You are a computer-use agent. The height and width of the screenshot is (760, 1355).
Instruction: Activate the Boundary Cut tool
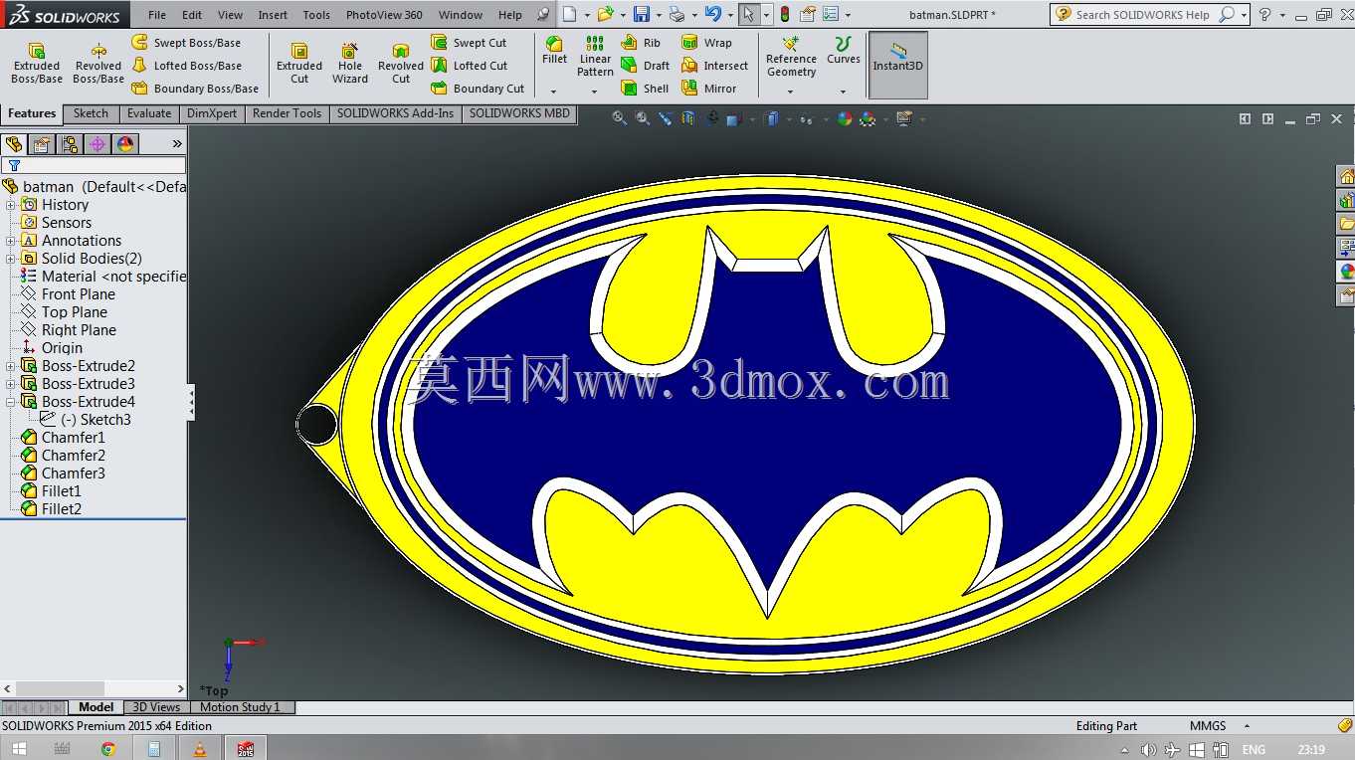click(478, 89)
